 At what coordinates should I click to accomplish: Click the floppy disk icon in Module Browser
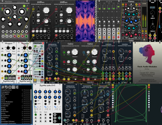13,87
